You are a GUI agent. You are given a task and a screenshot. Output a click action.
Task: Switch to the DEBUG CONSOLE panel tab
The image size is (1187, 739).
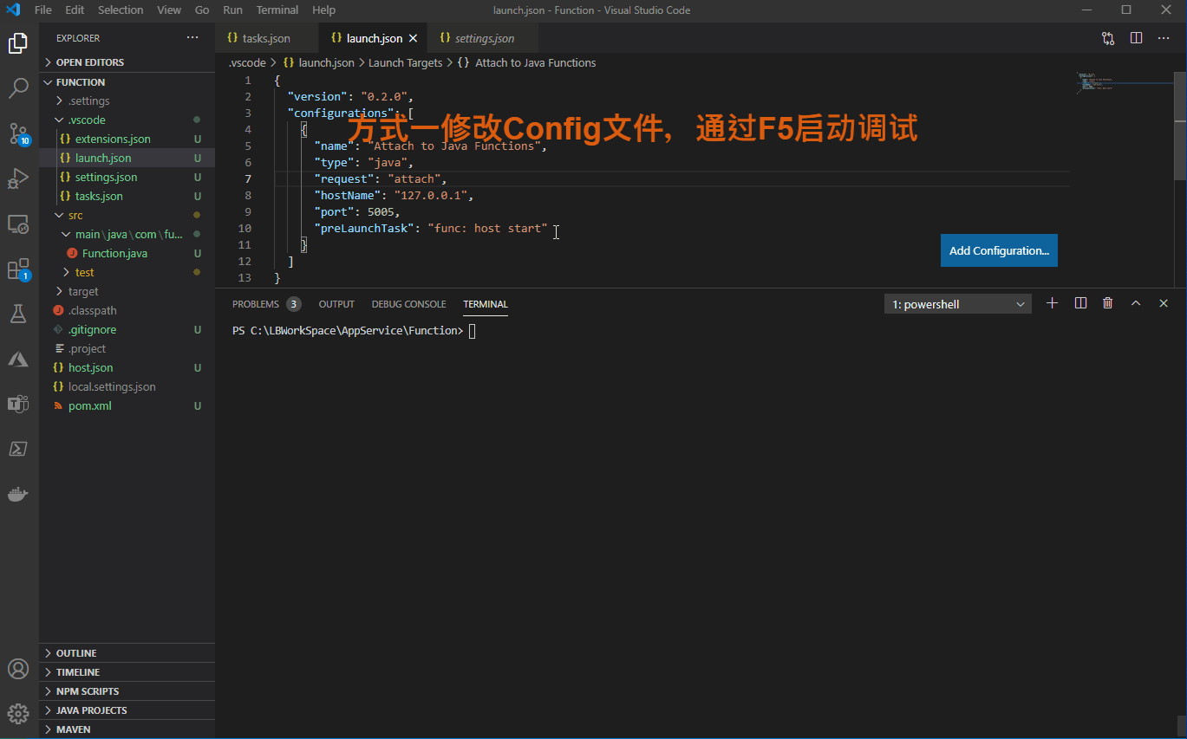point(408,304)
